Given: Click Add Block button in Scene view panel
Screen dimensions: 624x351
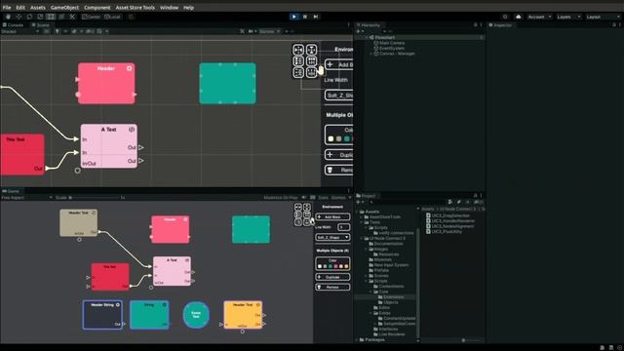Looking at the screenshot, I should click(x=338, y=64).
